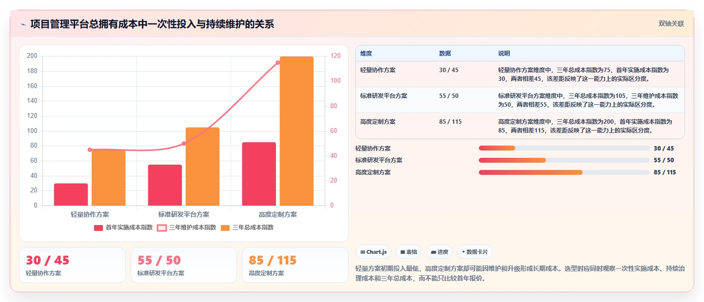
Task: Click the 表格 tag chip
Action: click(x=409, y=252)
